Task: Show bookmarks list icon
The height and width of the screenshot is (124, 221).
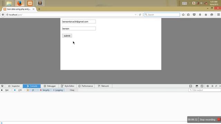Action: (188, 14)
